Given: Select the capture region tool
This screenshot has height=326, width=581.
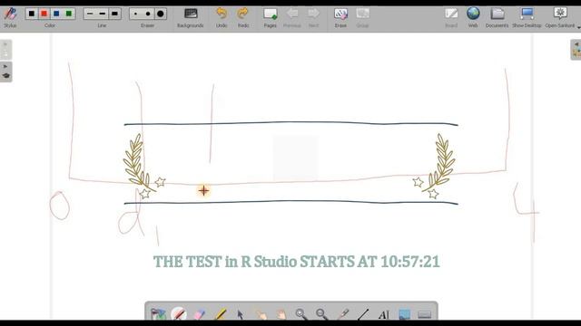Looking at the screenshot, I should click(x=404, y=314).
